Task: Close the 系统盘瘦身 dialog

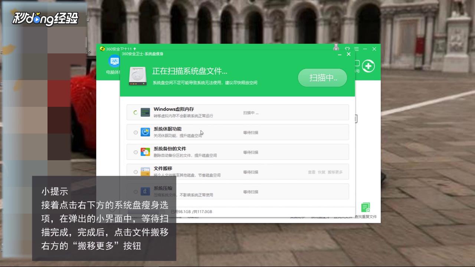Action: click(x=348, y=54)
